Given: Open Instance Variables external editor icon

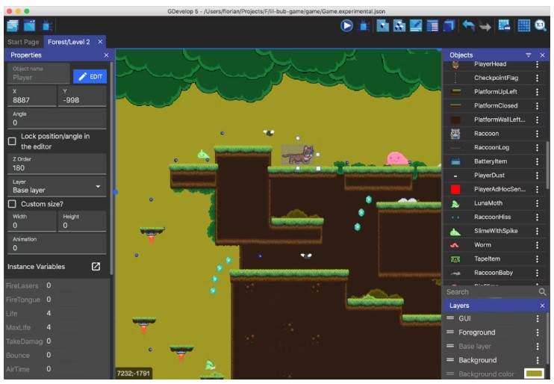Looking at the screenshot, I should coord(96,267).
